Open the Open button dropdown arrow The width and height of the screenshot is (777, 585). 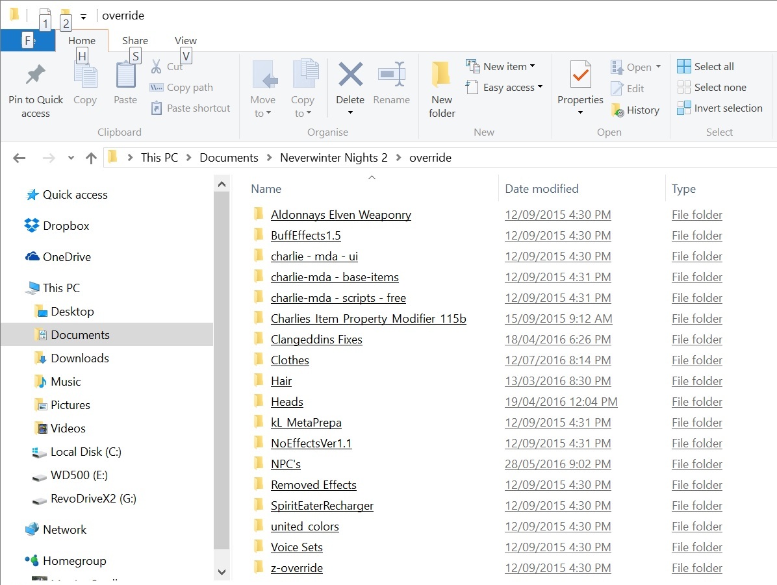(658, 66)
